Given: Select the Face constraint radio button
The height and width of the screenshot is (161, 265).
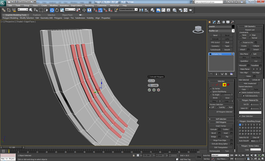Looking at the screenshot, I should click(x=241, y=38).
